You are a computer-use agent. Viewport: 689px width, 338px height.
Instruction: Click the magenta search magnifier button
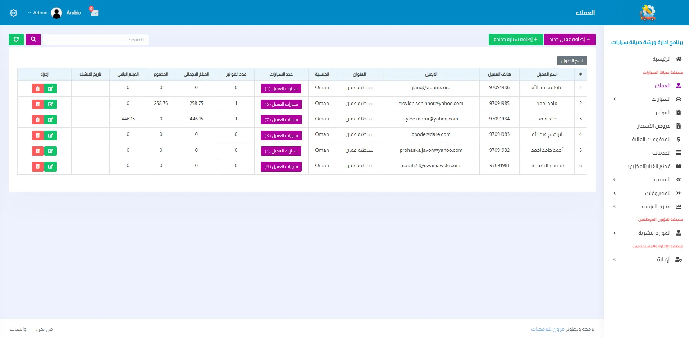[x=33, y=40]
